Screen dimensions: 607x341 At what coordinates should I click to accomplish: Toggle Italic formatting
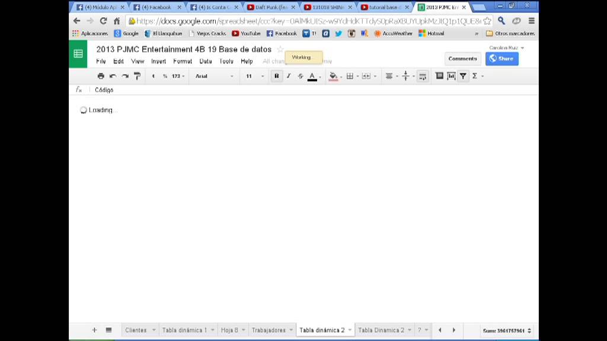(x=289, y=76)
